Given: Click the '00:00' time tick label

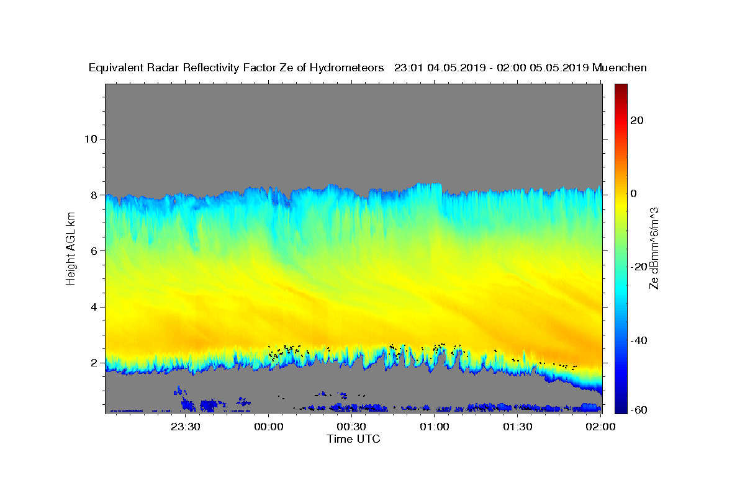Looking at the screenshot, I should [268, 427].
